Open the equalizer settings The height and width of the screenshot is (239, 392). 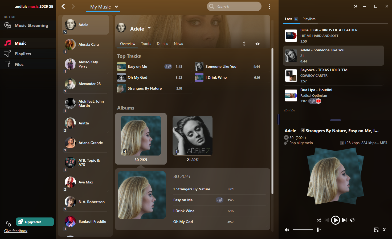tap(319, 230)
